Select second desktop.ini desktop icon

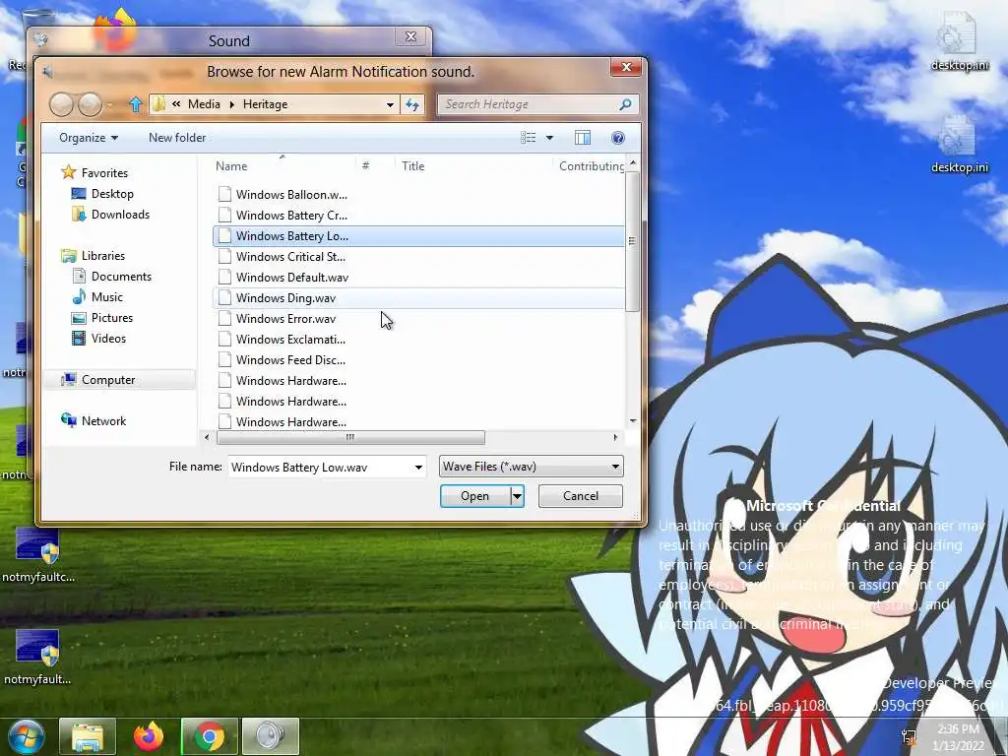(x=959, y=144)
